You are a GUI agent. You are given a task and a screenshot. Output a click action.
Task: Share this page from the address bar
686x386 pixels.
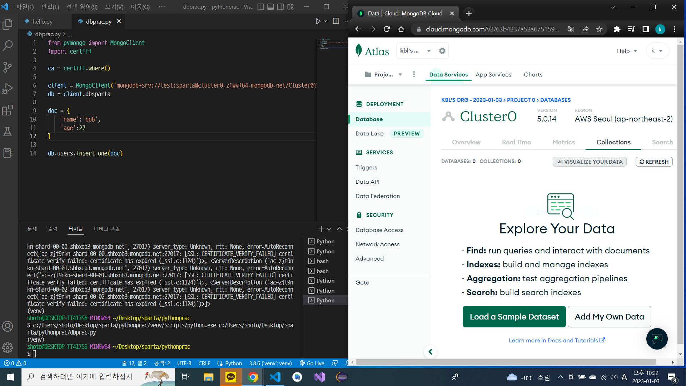click(x=585, y=29)
